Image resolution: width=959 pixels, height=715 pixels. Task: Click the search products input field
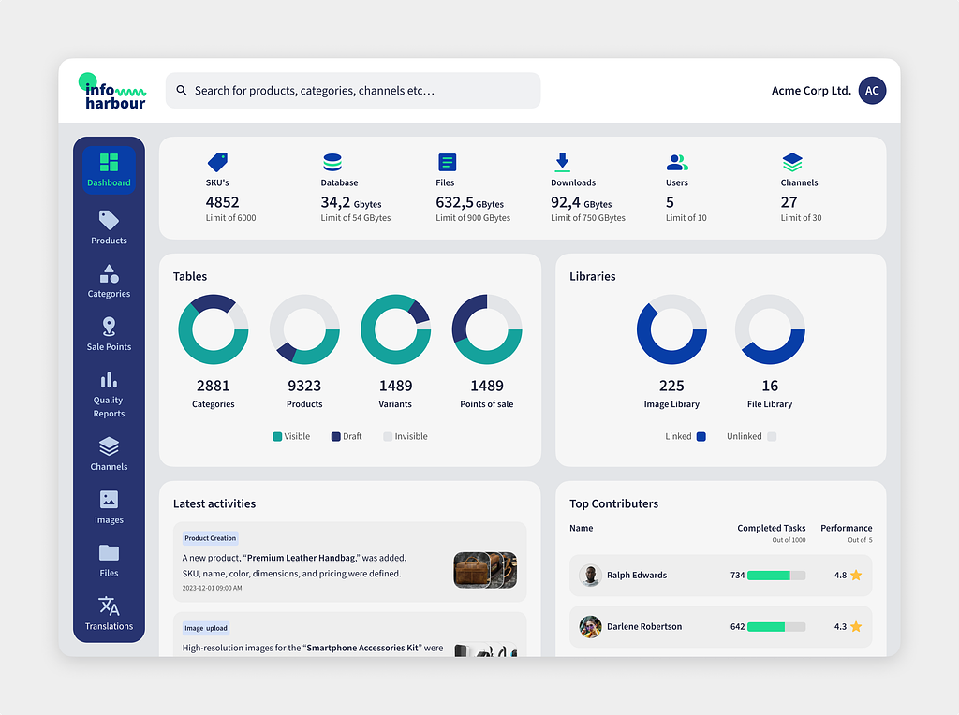(353, 91)
